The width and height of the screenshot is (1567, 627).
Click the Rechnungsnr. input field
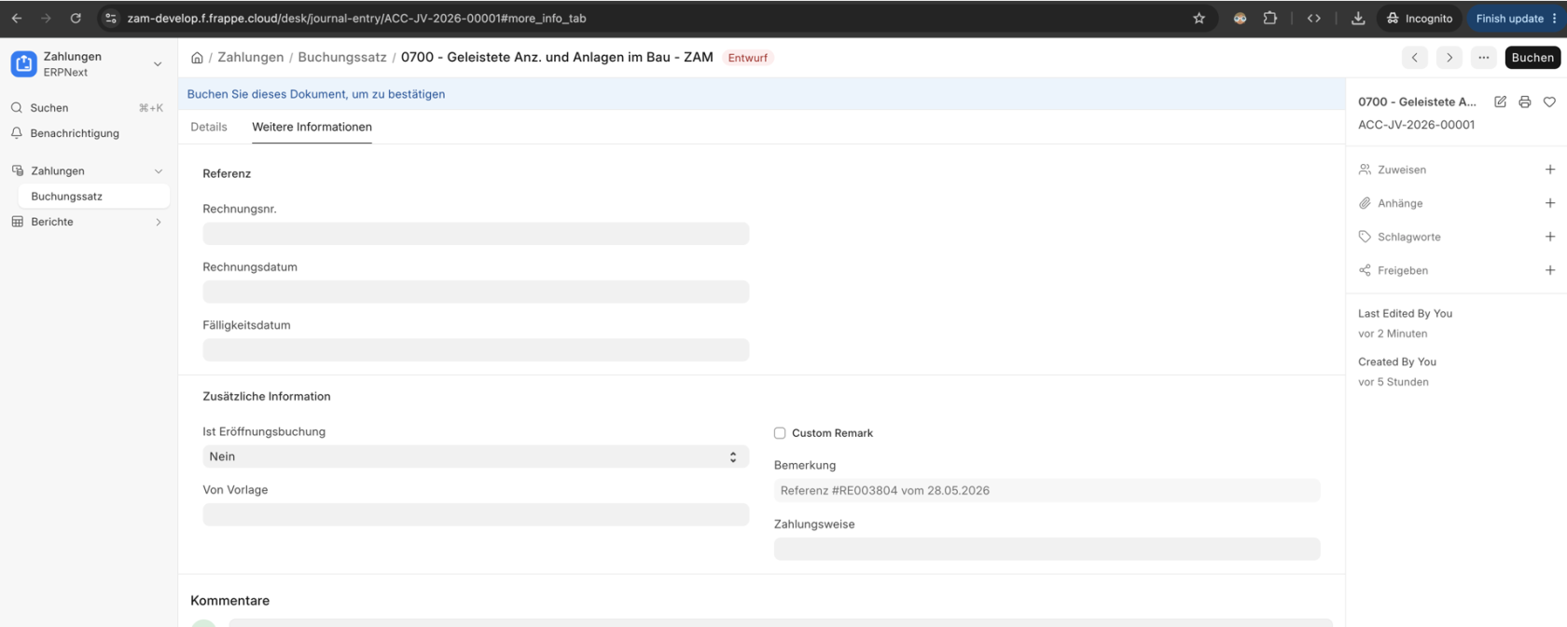(x=476, y=234)
